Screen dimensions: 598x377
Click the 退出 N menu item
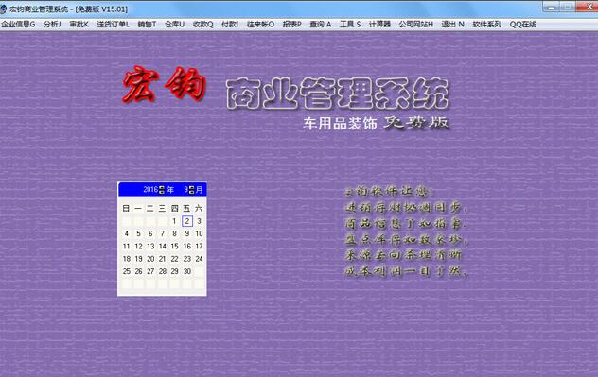click(452, 24)
